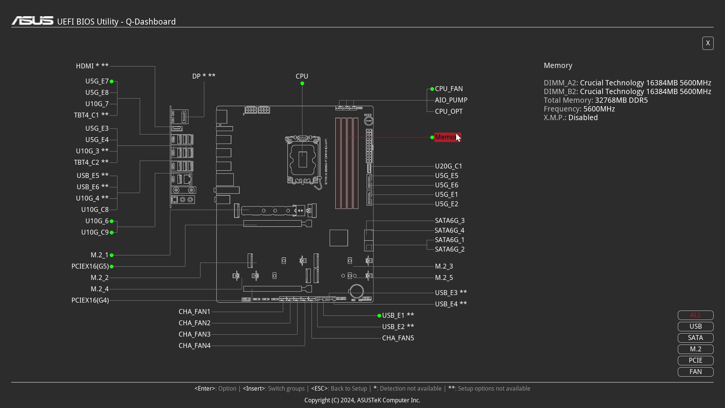This screenshot has height=408, width=725.
Task: Filter the dashboard by SATA
Action: [x=696, y=338]
